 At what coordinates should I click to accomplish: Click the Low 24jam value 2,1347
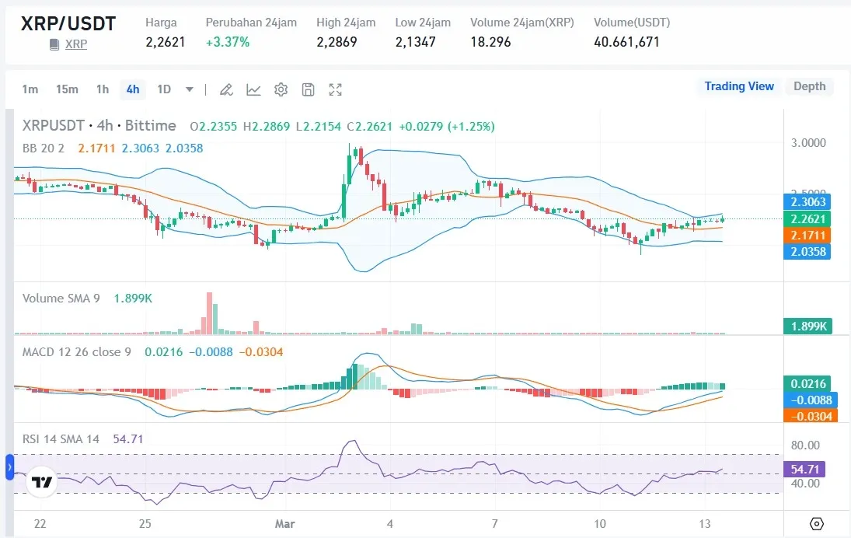coord(415,42)
